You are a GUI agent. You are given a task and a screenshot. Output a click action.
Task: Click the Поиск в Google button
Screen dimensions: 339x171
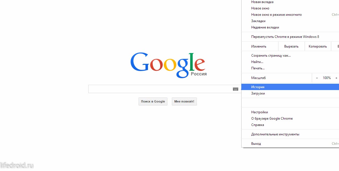click(x=153, y=101)
